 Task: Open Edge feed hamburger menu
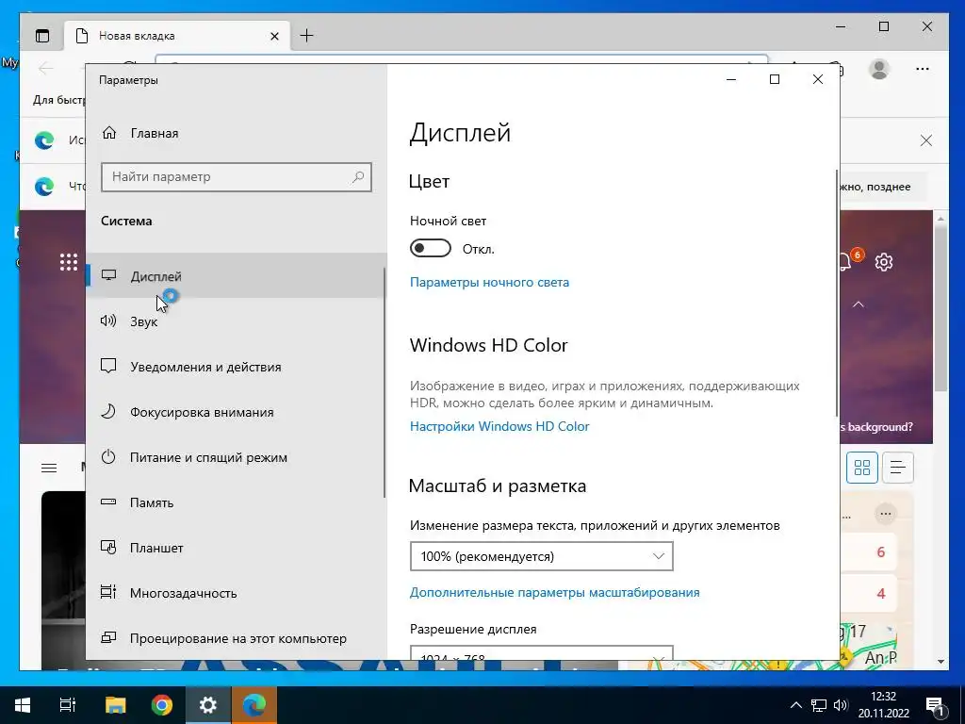coord(49,469)
